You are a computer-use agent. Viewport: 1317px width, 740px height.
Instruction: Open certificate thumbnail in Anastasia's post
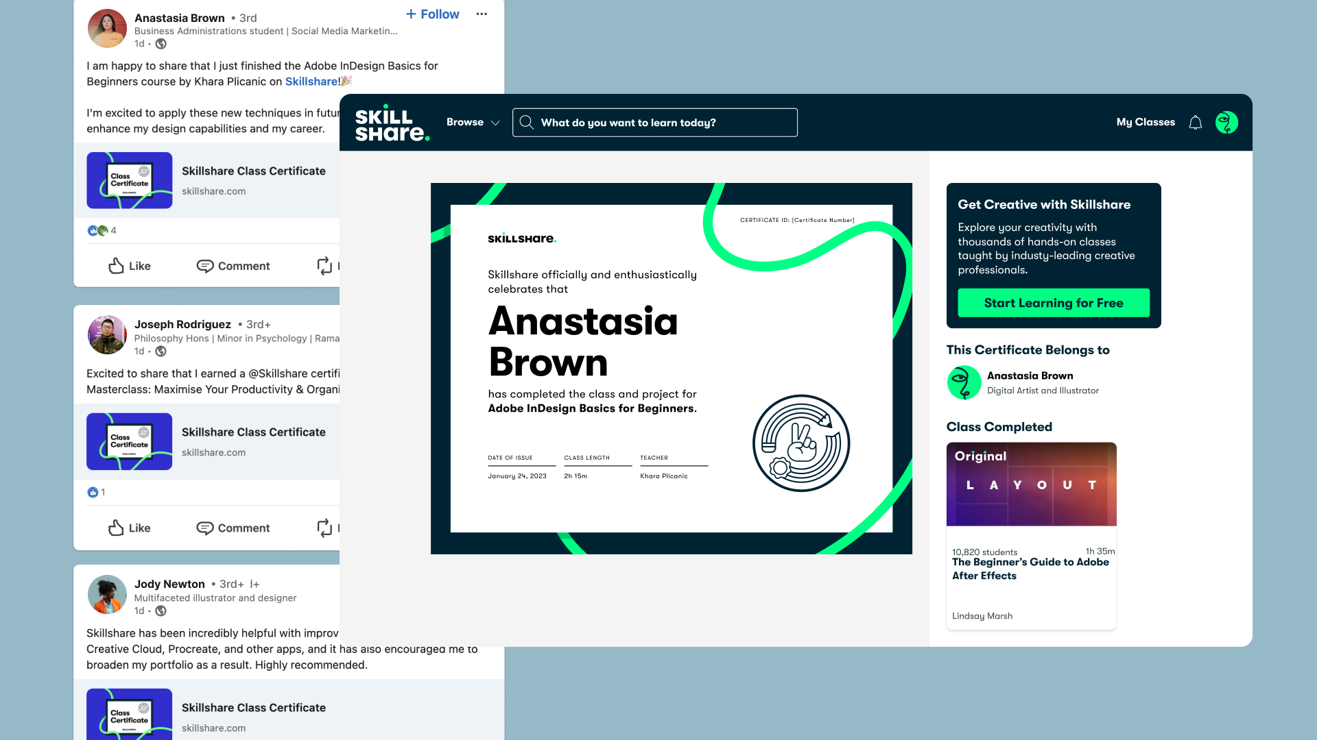[x=129, y=180]
